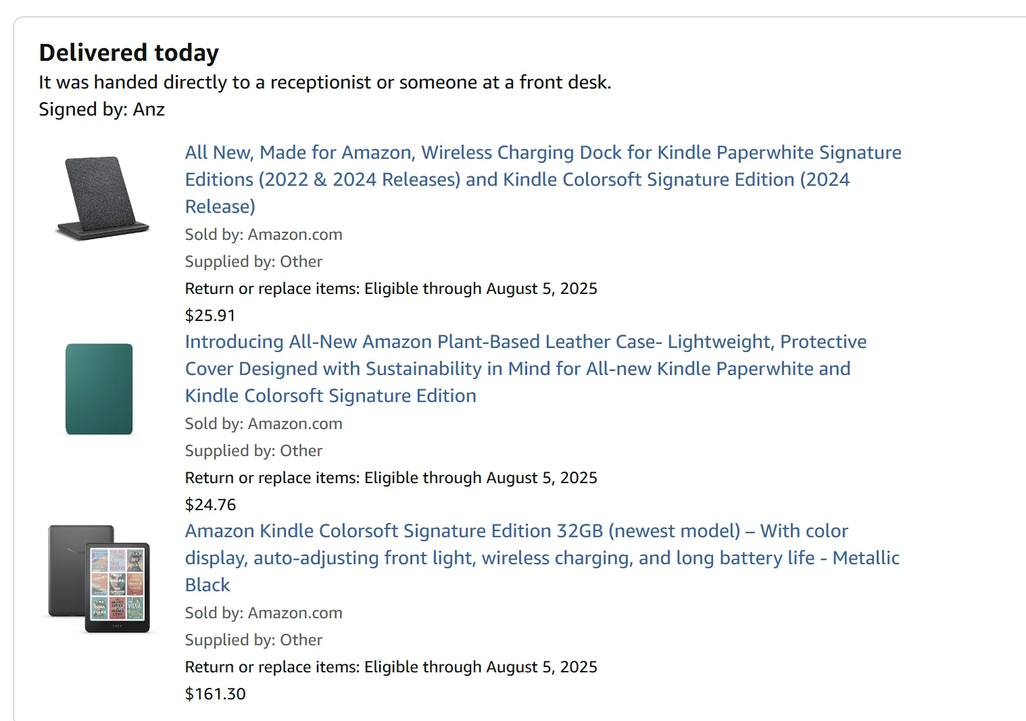1026x721 pixels.
Task: Open the Wireless Charging Dock product link
Action: [543, 179]
